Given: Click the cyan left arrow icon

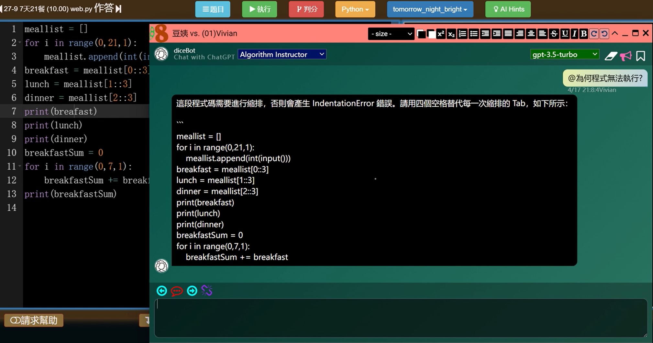Looking at the screenshot, I should [162, 291].
